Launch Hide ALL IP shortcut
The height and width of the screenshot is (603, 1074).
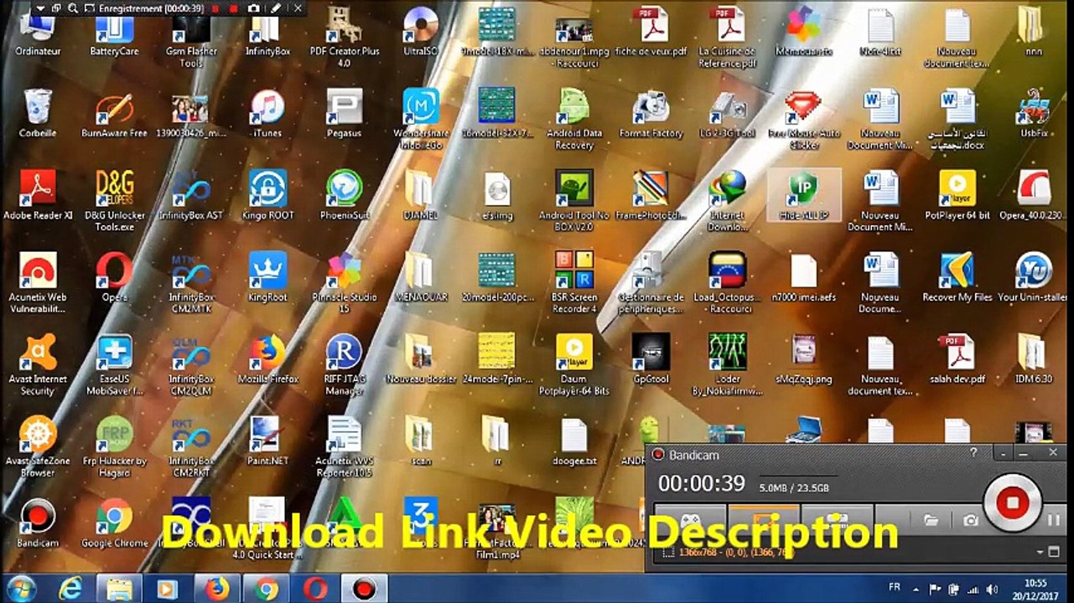[803, 196]
